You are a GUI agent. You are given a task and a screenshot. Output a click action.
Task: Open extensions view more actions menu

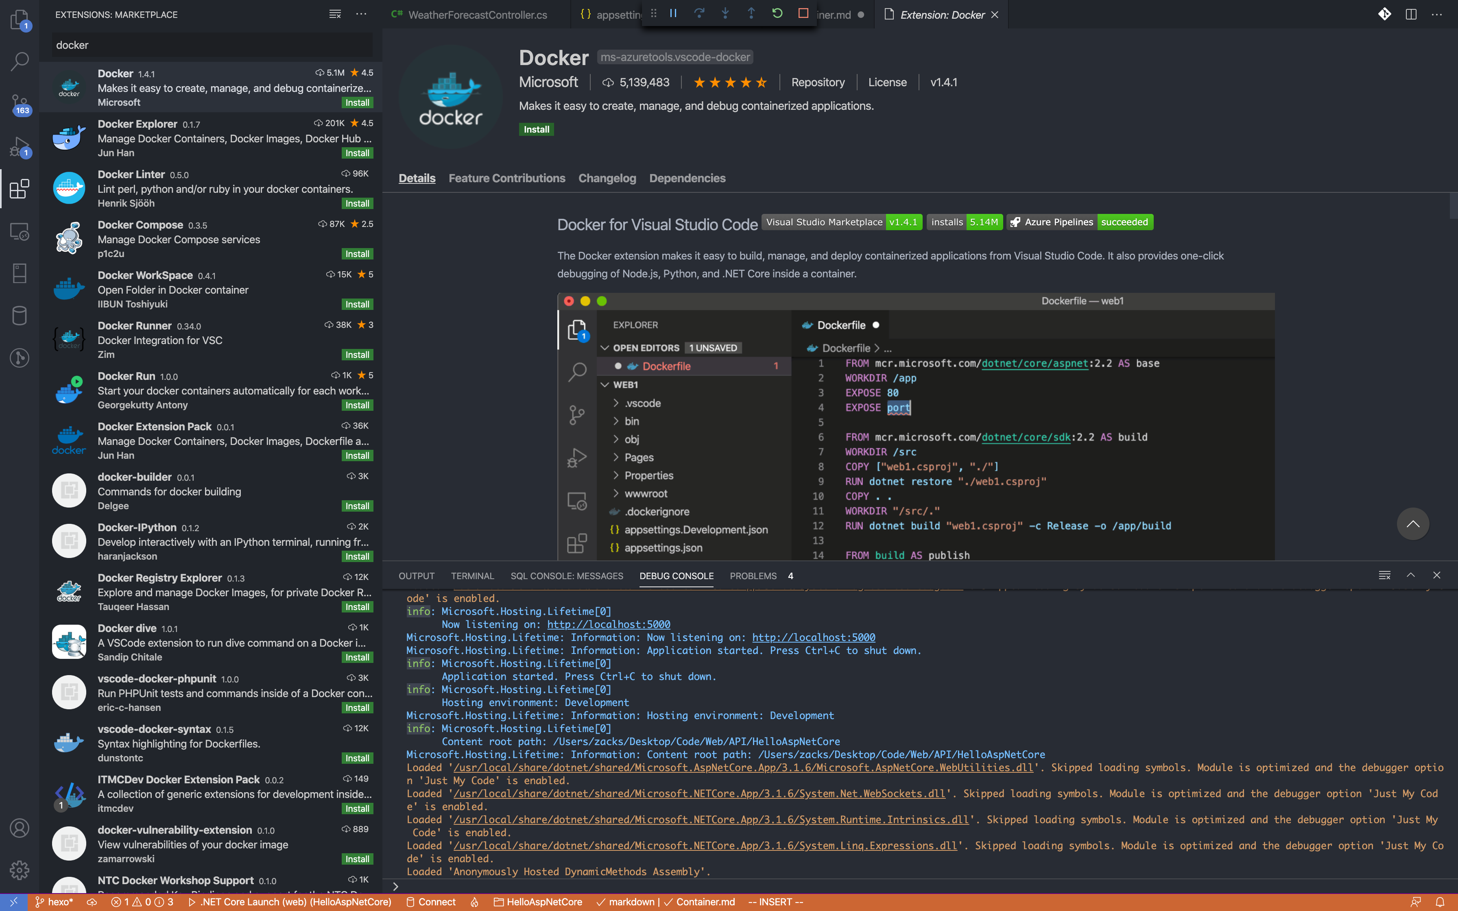coord(362,15)
